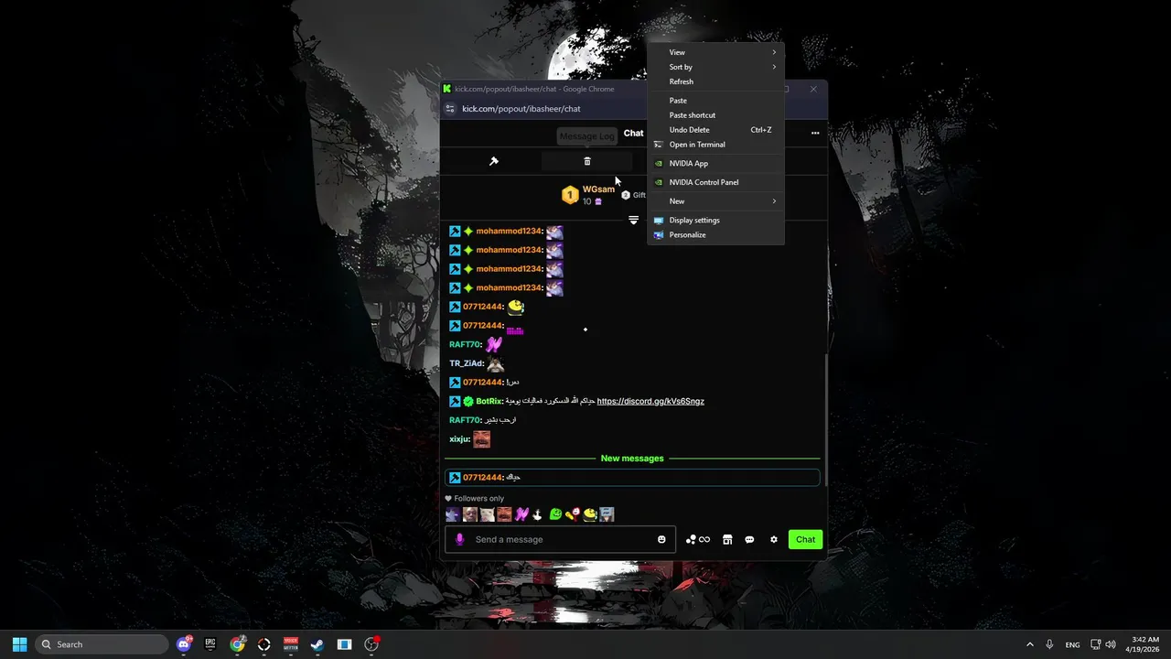Viewport: 1171px width, 659px height.
Task: Open NVIDIA Control Panel entry
Action: [715, 182]
